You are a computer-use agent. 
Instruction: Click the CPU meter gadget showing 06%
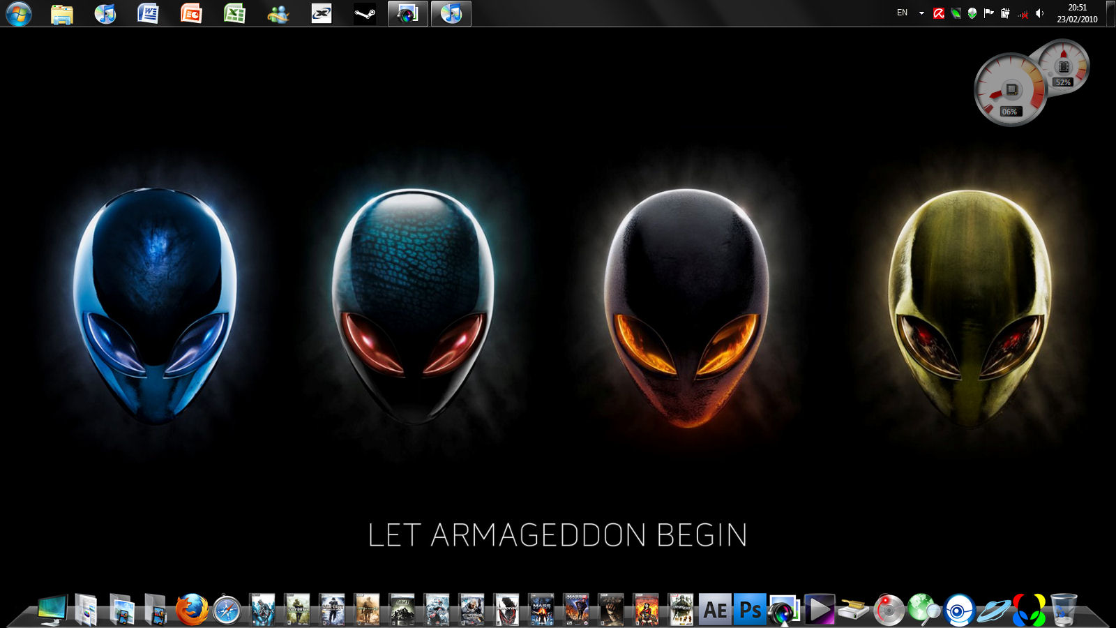pos(1010,90)
